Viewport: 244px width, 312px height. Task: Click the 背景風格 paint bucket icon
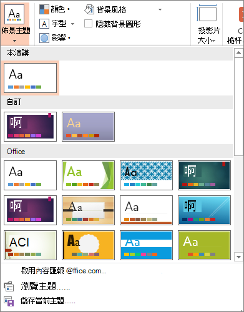(89, 9)
